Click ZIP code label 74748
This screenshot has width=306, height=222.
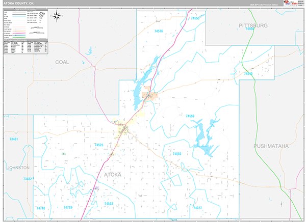(41, 208)
